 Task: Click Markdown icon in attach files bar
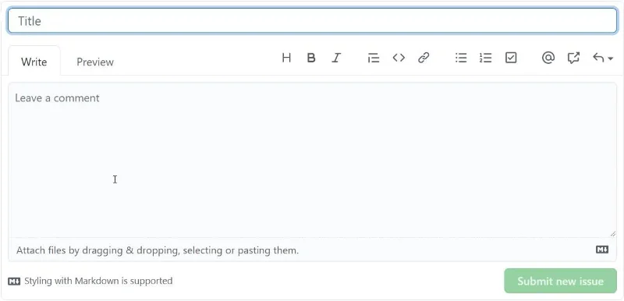[602, 250]
